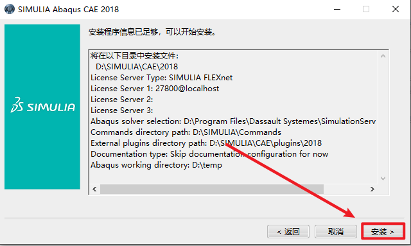The image size is (411, 246).
Task: Minimize the Abaqus installer window
Action: [x=337, y=10]
